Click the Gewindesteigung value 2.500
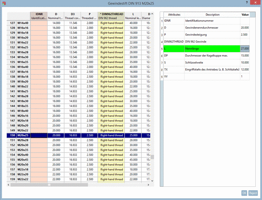 245,34
